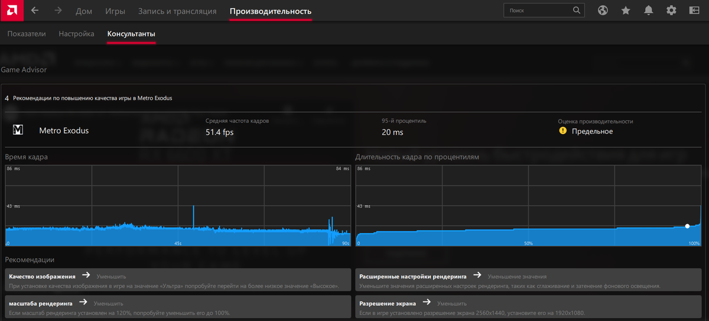Click the AMD logo icon
The height and width of the screenshot is (321, 709).
11,11
